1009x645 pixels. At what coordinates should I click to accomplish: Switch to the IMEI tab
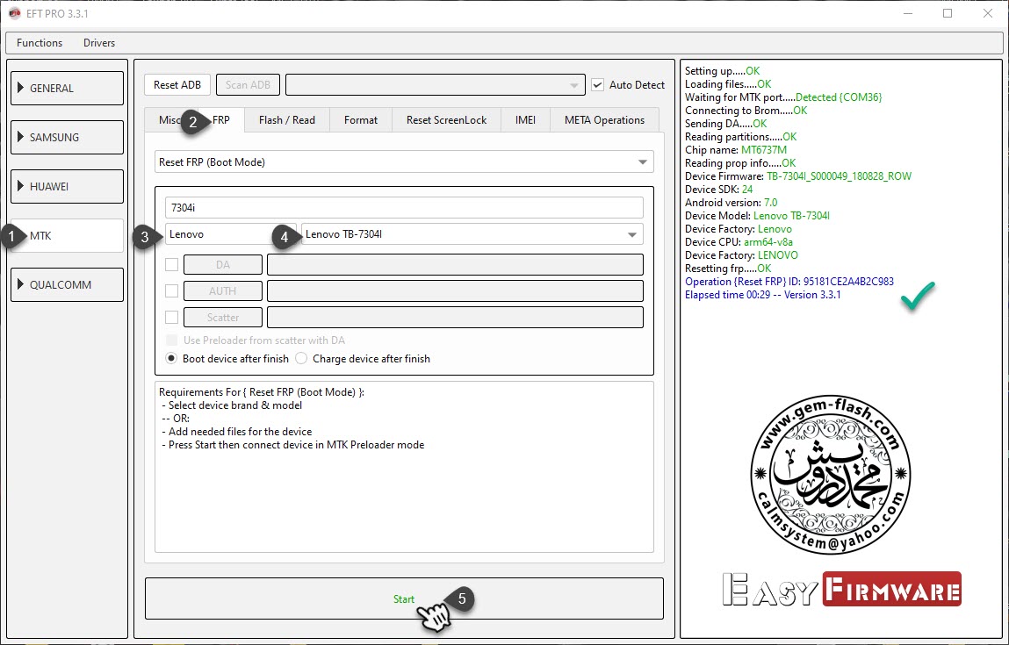pos(525,120)
